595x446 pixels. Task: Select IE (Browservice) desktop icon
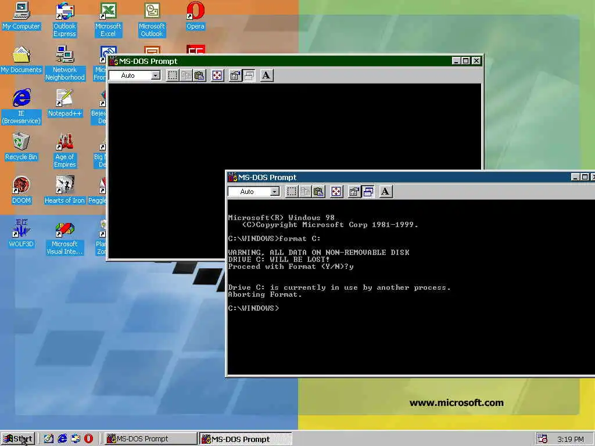21,107
